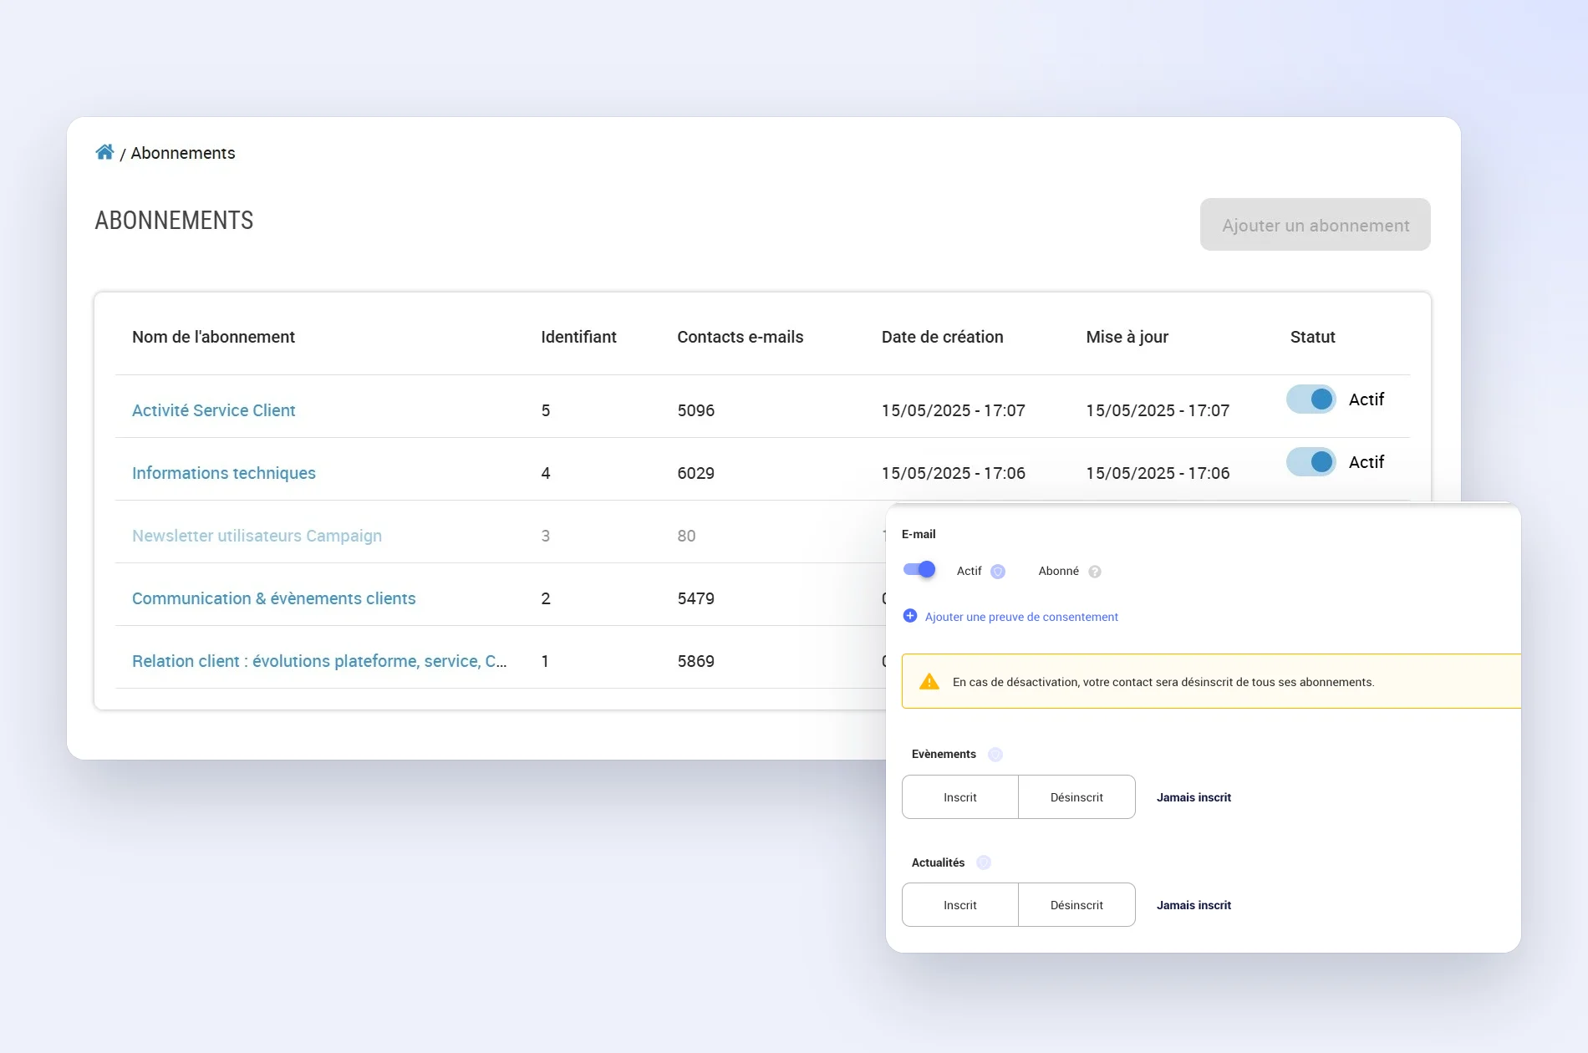Select Inscrit for Actualités
The width and height of the screenshot is (1588, 1053).
960,905
